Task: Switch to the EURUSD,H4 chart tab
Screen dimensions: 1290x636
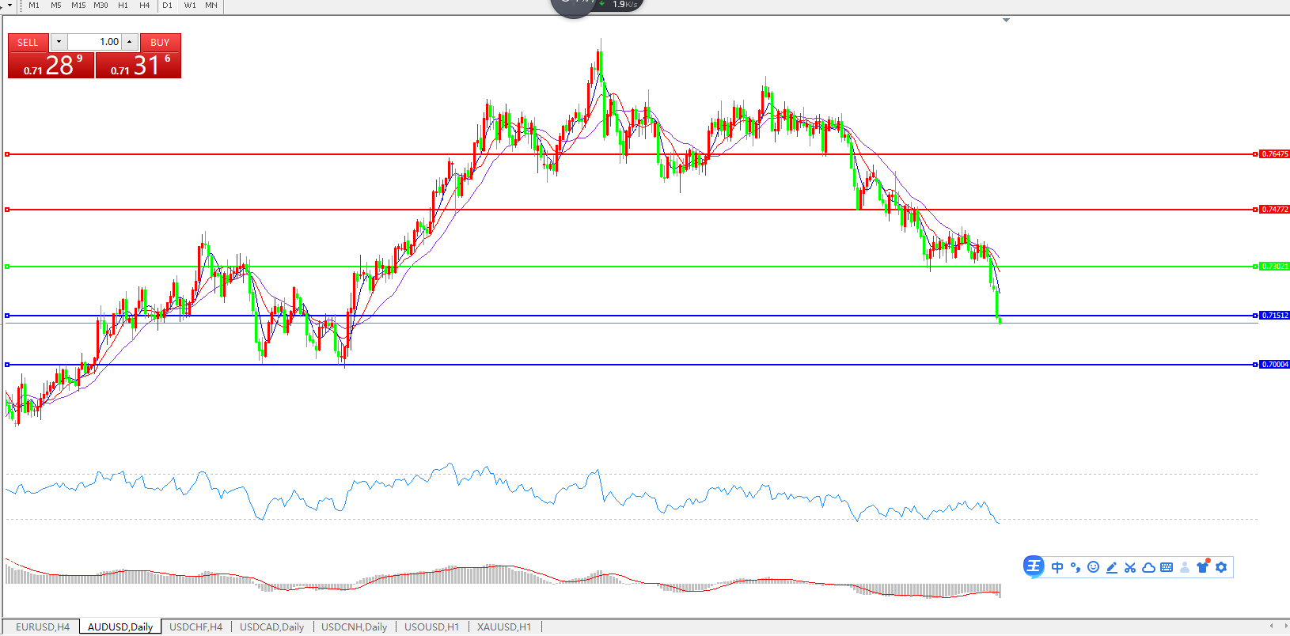Action: click(x=43, y=627)
